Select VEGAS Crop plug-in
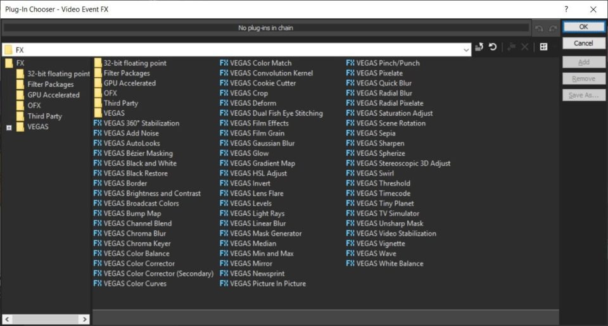 coord(244,94)
